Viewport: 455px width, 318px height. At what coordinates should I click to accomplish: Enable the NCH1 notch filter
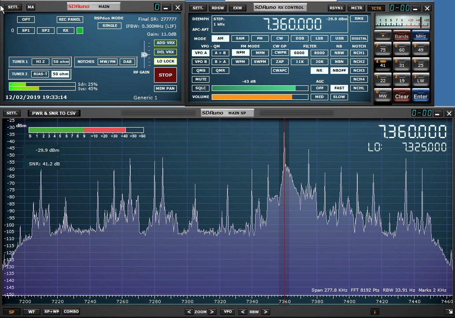pos(359,53)
